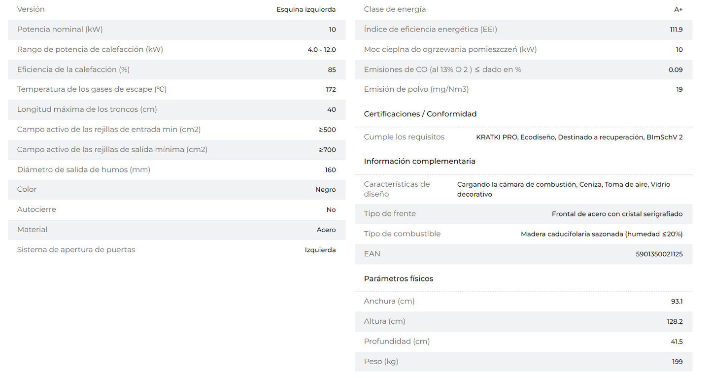This screenshot has width=712, height=378.
Task: Select the Peso (kg) value 199
Action: click(x=678, y=362)
